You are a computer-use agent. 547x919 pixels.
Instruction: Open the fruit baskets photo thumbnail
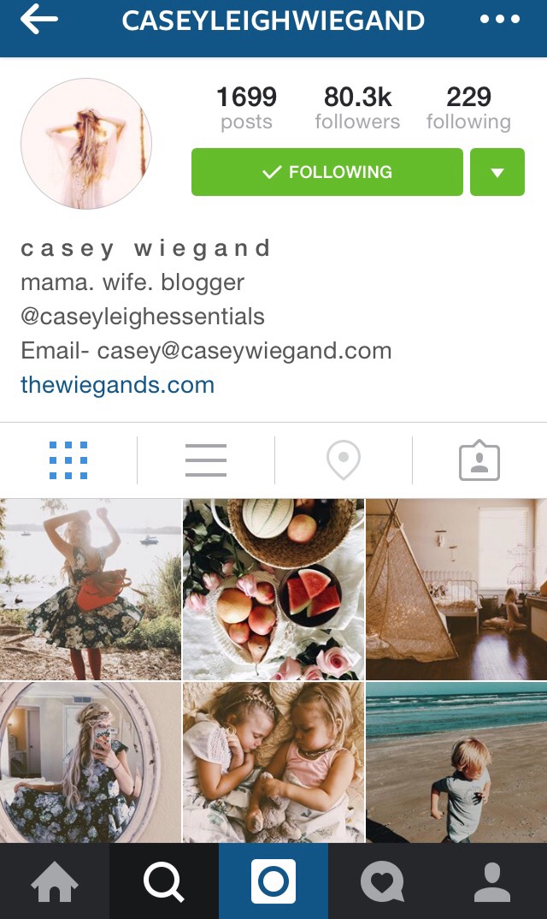(x=273, y=589)
